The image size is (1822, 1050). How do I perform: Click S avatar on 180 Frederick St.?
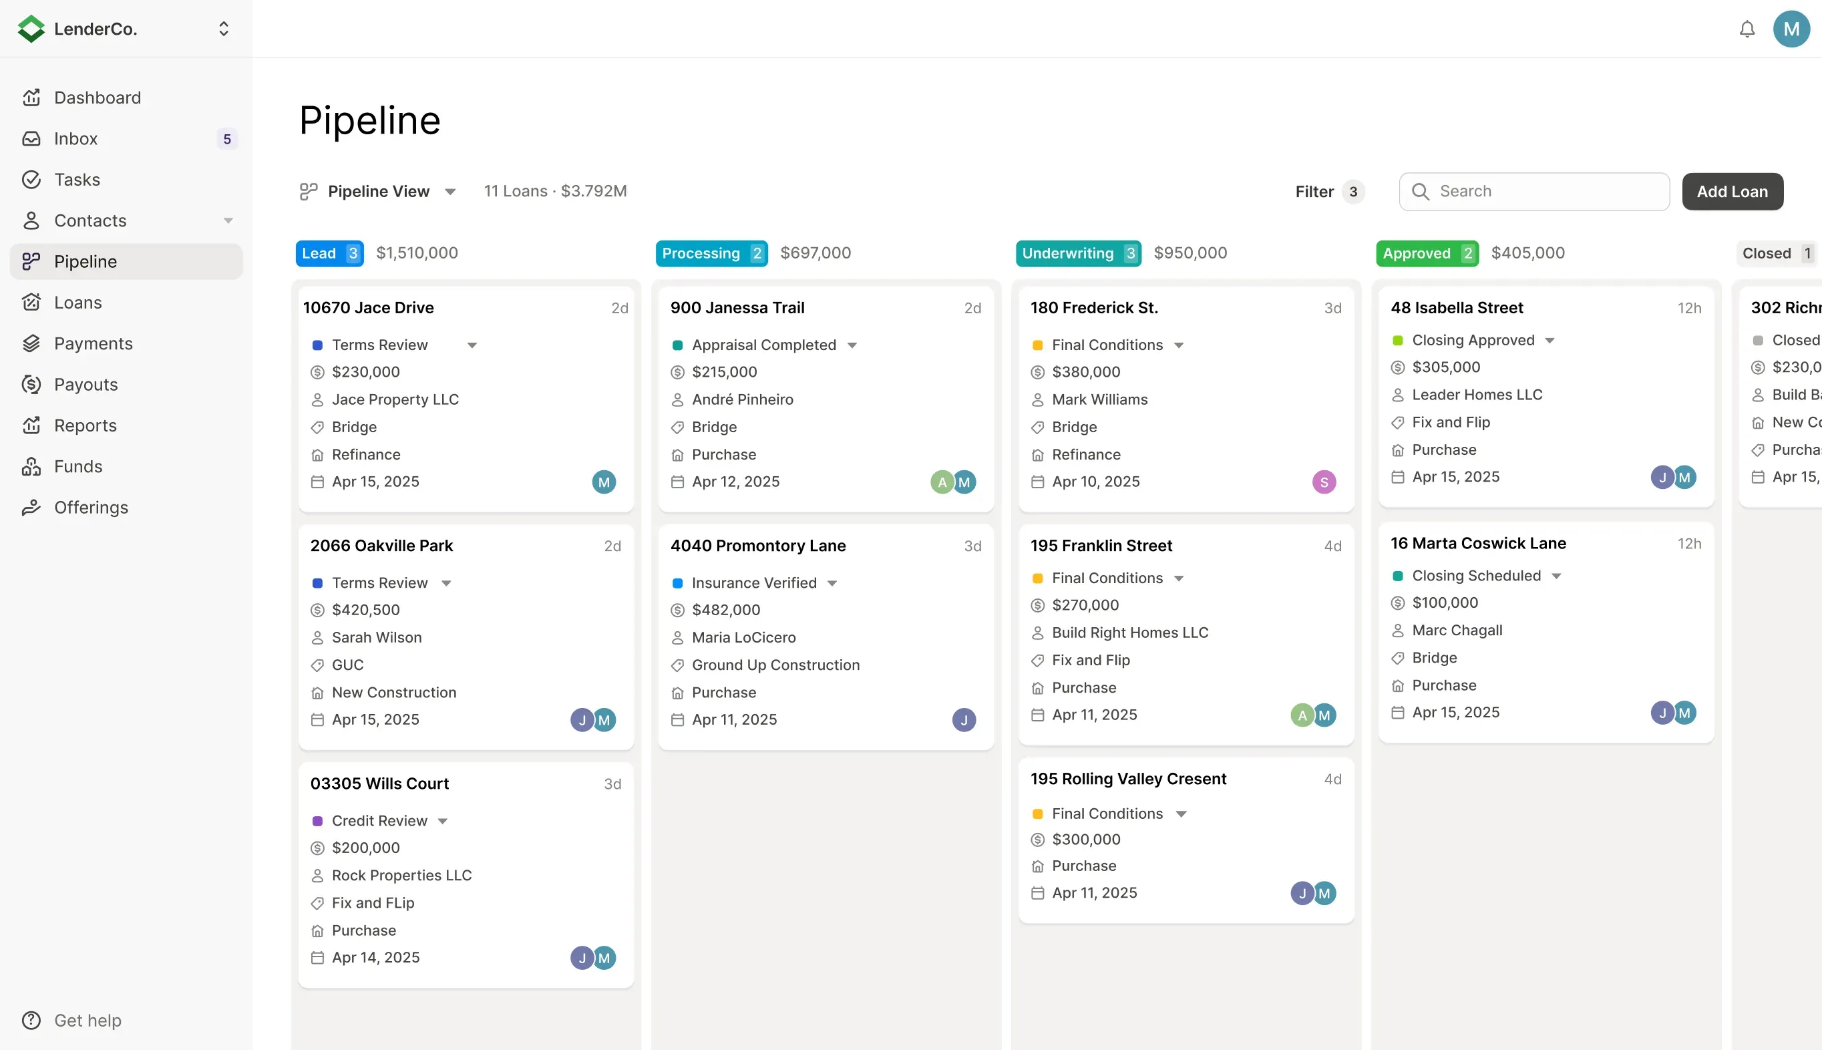[1324, 482]
